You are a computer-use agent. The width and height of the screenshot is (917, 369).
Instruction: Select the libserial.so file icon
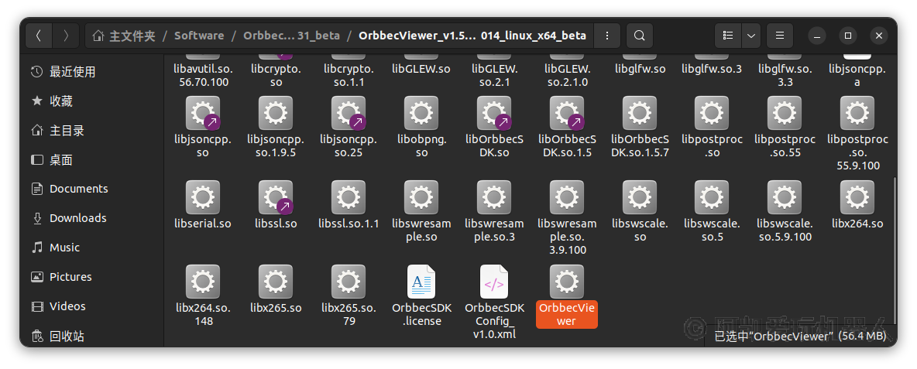coord(203,198)
